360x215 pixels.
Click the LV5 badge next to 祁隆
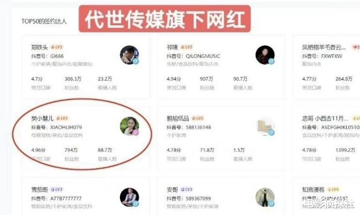(186, 47)
